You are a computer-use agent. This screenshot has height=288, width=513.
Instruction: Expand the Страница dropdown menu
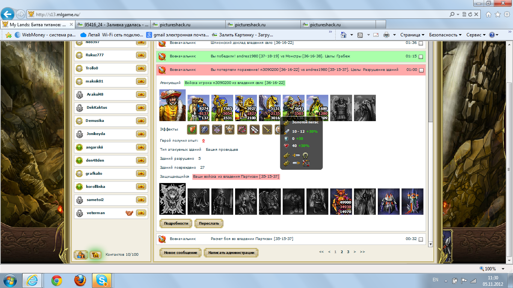tap(412, 35)
